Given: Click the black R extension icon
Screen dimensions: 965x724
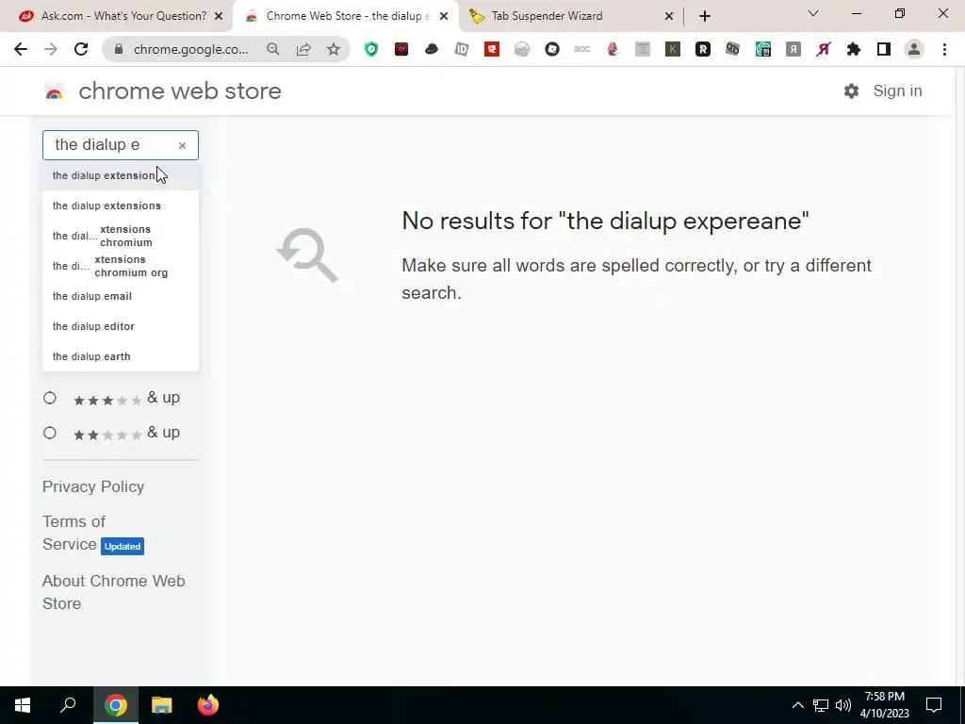Looking at the screenshot, I should 703,49.
